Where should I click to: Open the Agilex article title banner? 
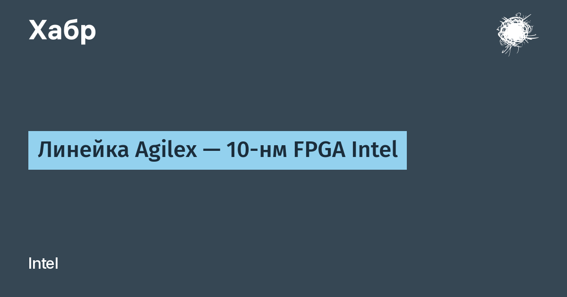point(217,150)
